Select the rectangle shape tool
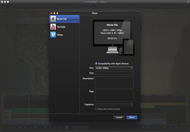This screenshot has height=132, width=190. 50,128
